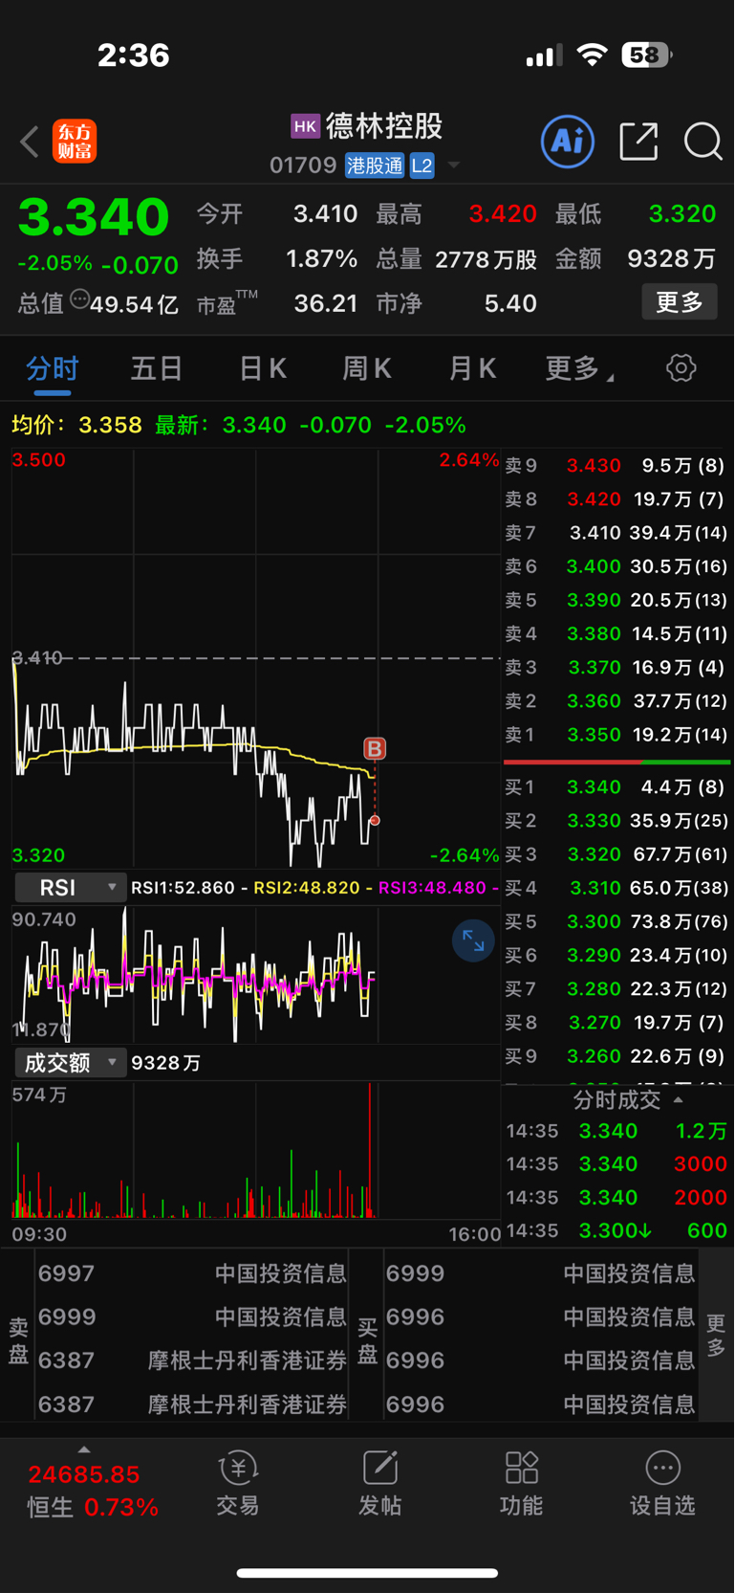Tap the 最高 3.420 value
Image resolution: width=735 pixels, height=1593 pixels.
click(503, 213)
